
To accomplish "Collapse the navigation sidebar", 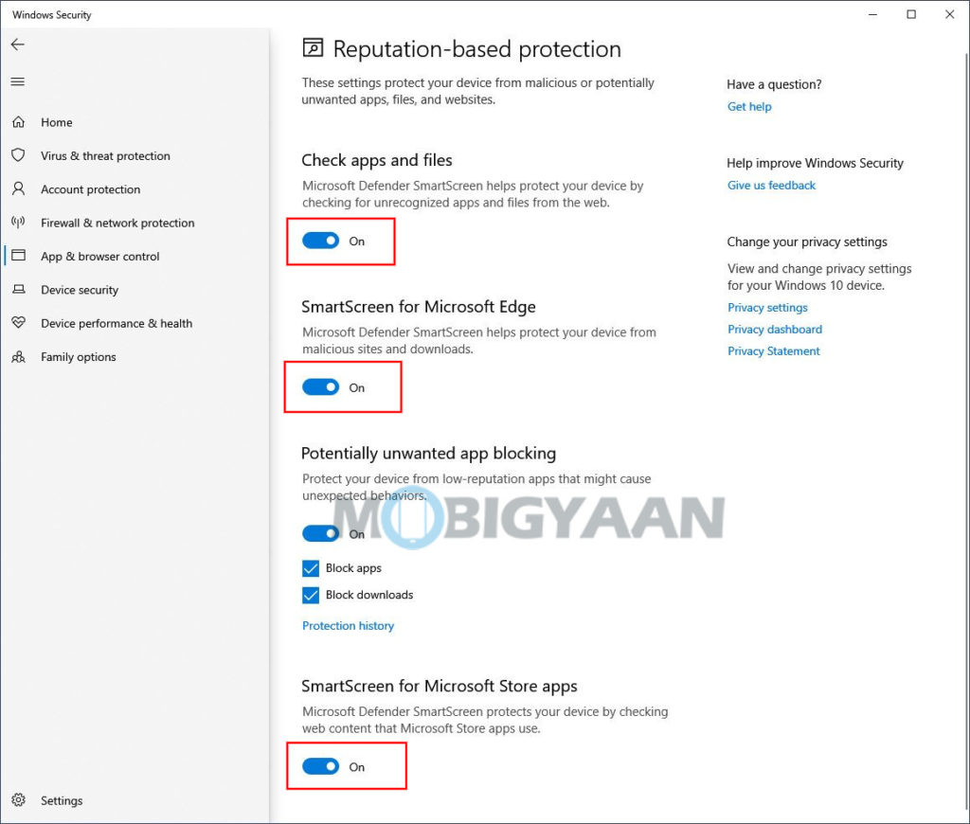I will [x=17, y=81].
